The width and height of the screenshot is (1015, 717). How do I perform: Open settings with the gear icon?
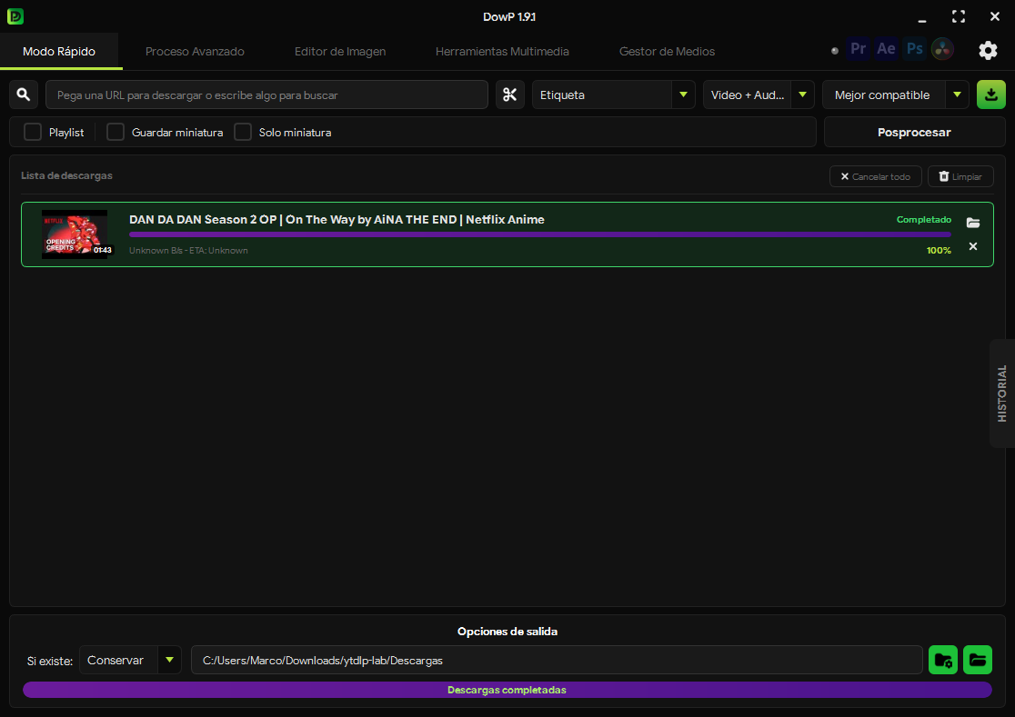(988, 50)
